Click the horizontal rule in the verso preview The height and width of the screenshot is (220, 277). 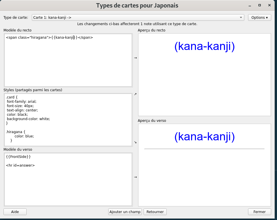click(204, 149)
